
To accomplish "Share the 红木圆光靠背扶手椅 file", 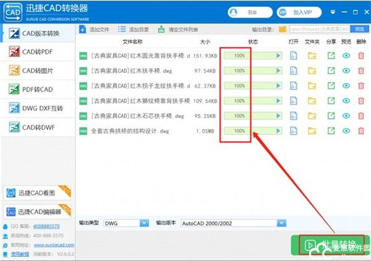I will point(331,56).
